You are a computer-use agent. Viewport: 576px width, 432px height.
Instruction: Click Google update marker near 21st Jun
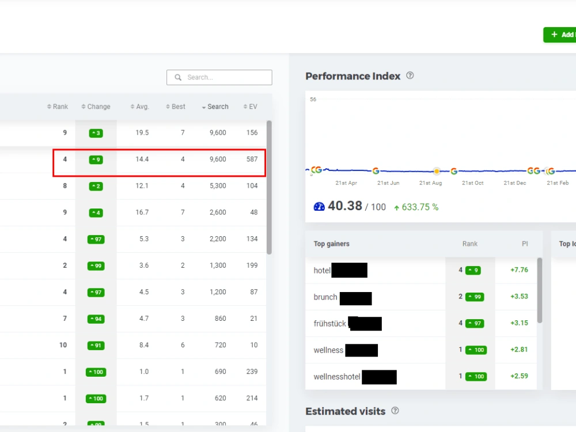pyautogui.click(x=376, y=171)
